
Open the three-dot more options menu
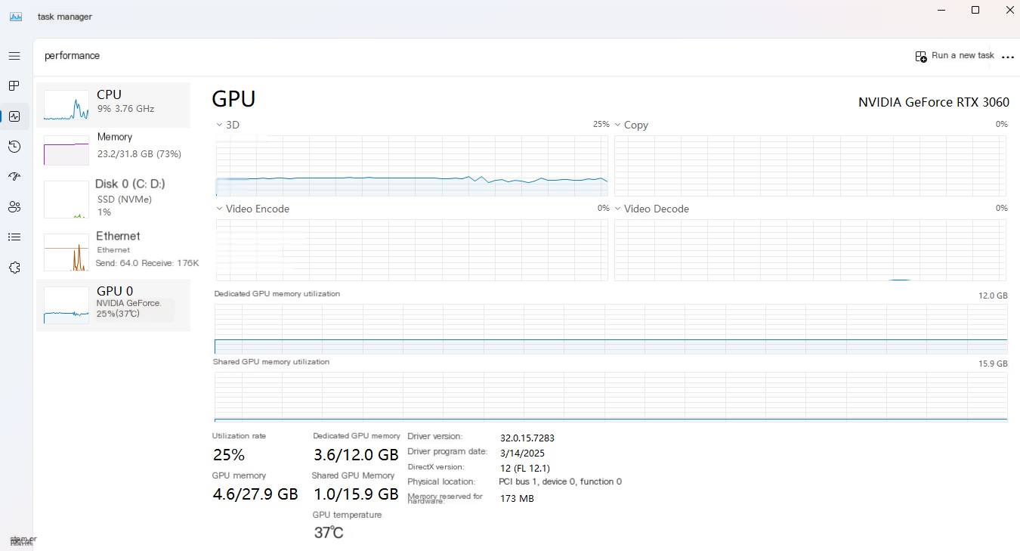coord(1007,57)
